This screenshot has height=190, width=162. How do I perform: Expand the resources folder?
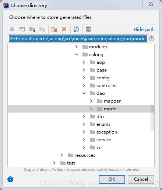[62, 155]
